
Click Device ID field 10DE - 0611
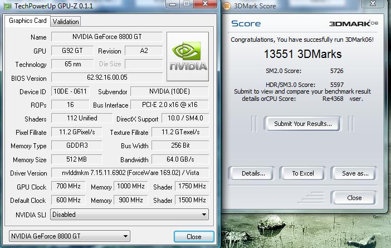click(70, 91)
